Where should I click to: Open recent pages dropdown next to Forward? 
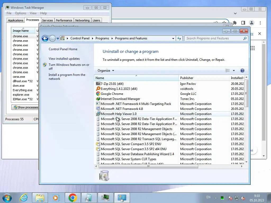(x=58, y=38)
